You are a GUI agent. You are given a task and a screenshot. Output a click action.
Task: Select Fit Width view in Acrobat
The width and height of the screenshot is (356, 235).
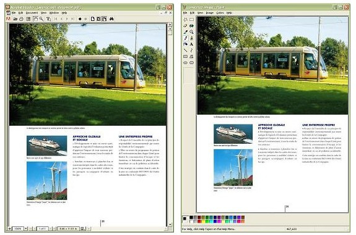tap(104, 19)
